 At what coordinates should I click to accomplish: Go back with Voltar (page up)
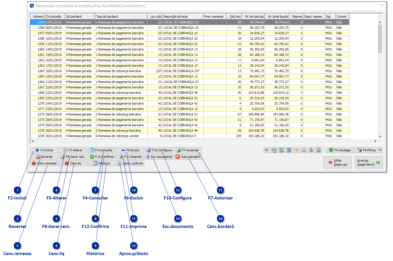tap(338, 162)
